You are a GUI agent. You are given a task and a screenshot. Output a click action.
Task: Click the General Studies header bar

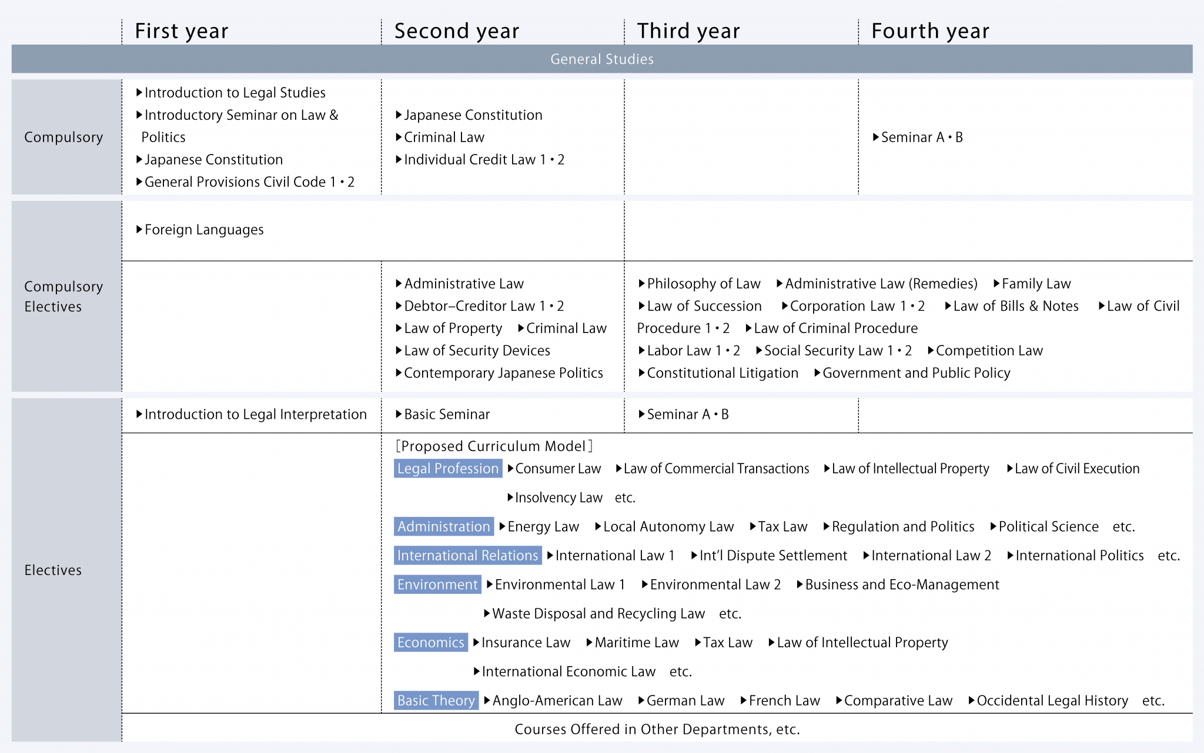pyautogui.click(x=601, y=59)
